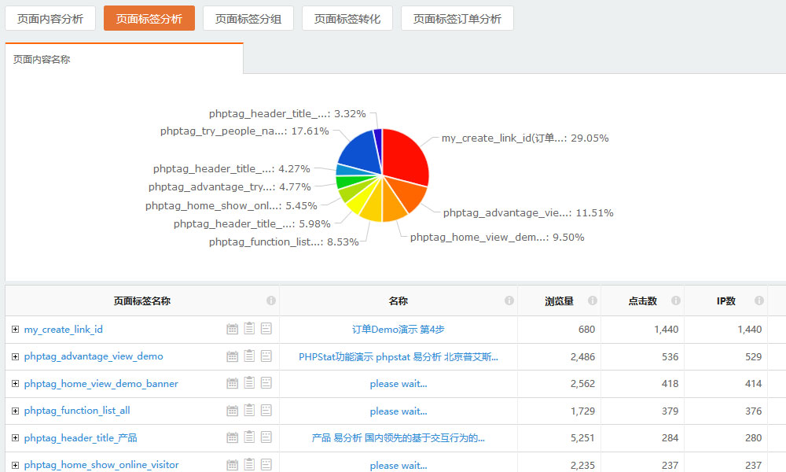Open the 产品 易分析 name link

[398, 438]
